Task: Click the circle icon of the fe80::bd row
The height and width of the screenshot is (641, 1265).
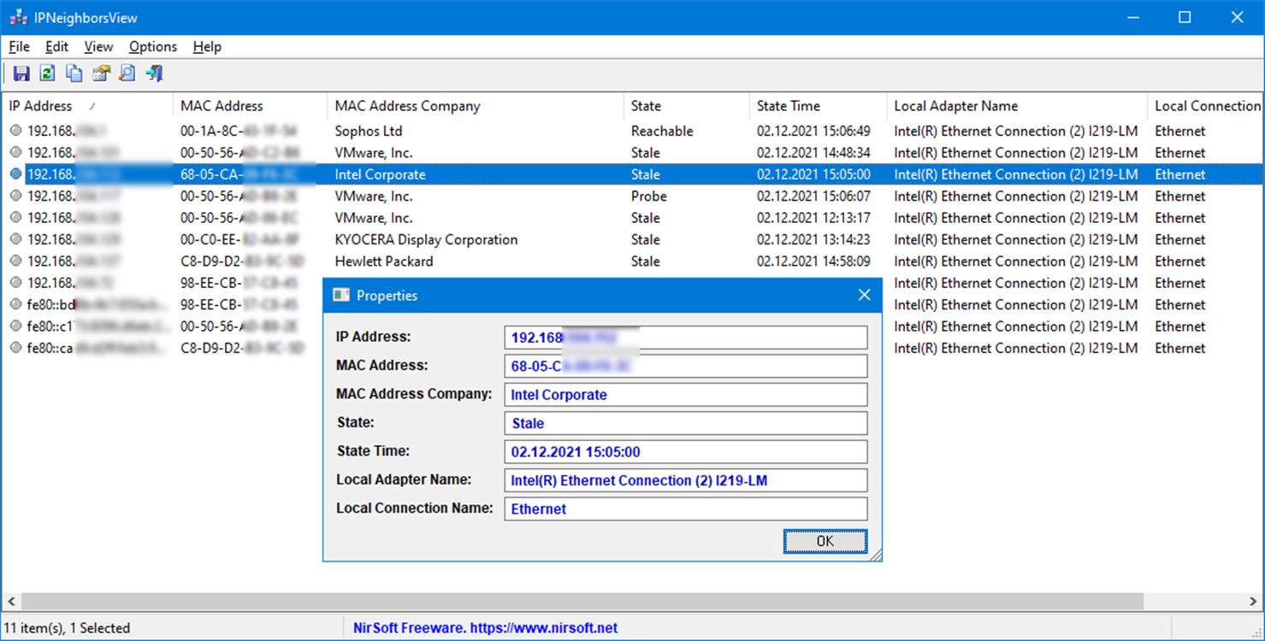Action: [x=15, y=304]
